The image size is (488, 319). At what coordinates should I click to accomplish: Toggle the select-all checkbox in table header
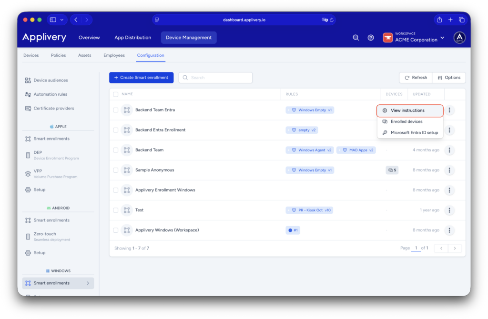coord(116,94)
